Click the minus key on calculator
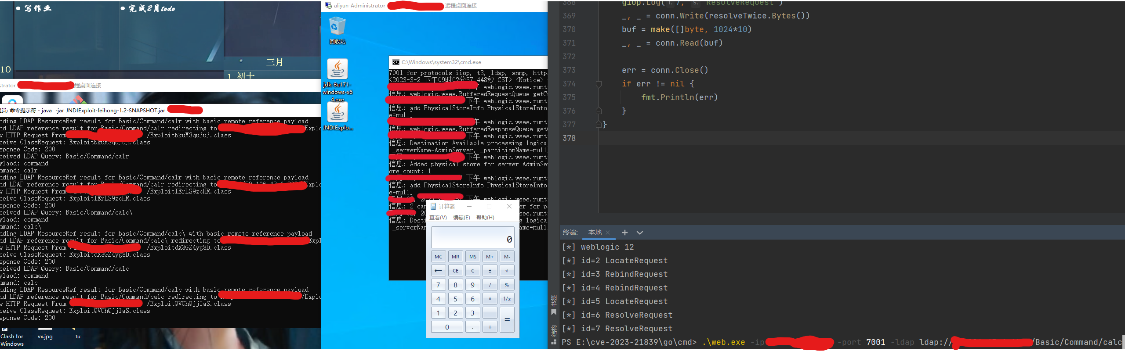 tap(490, 313)
